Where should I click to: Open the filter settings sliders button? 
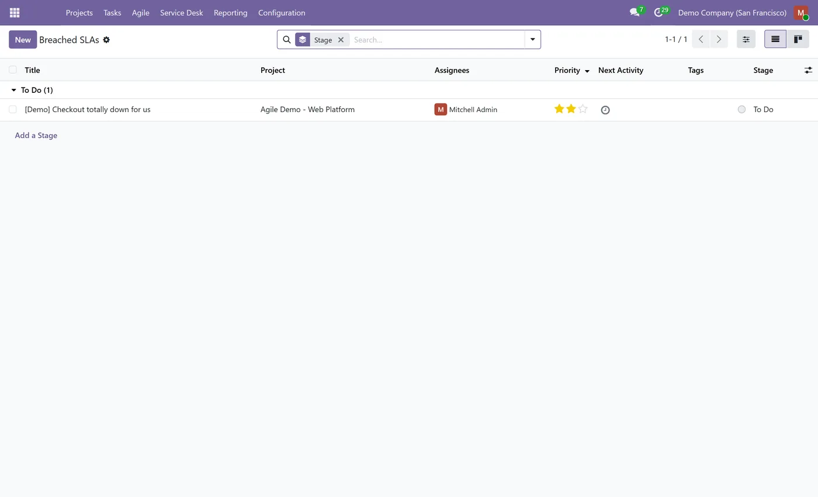[x=746, y=39]
